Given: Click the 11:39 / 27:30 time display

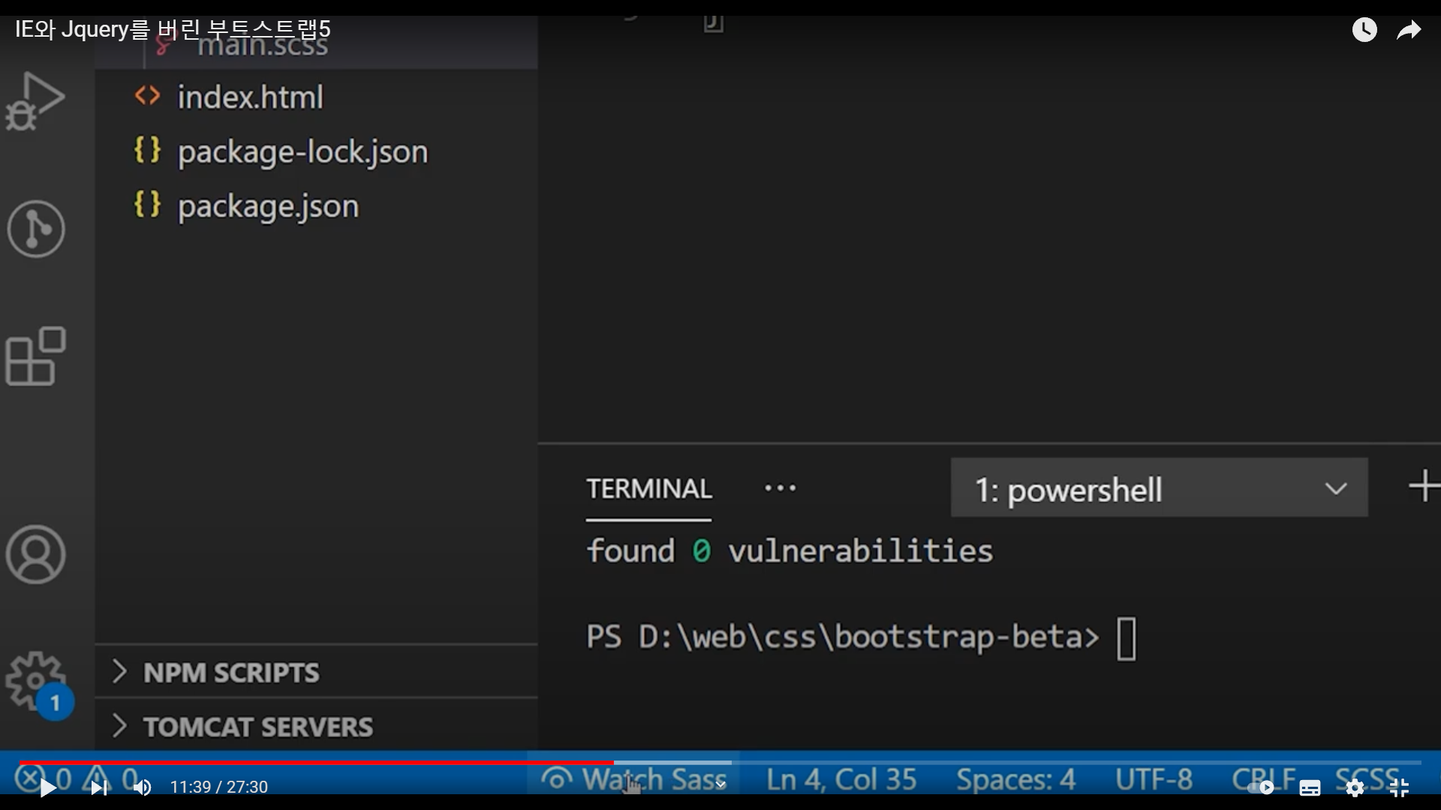Looking at the screenshot, I should [x=218, y=787].
